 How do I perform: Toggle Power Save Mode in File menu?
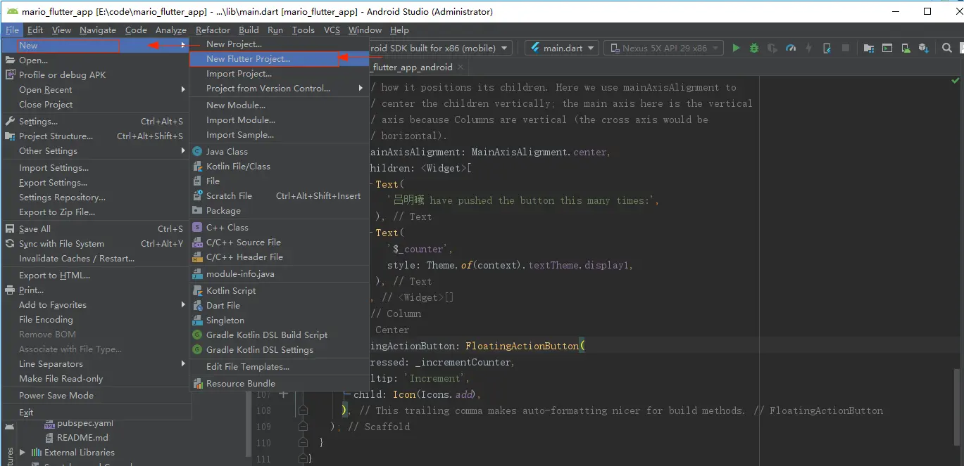[x=56, y=395]
